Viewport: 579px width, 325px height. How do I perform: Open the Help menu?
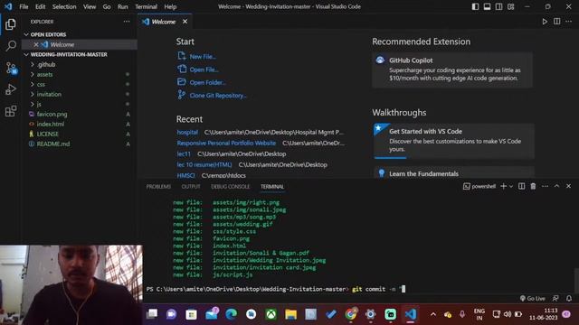(170, 6)
